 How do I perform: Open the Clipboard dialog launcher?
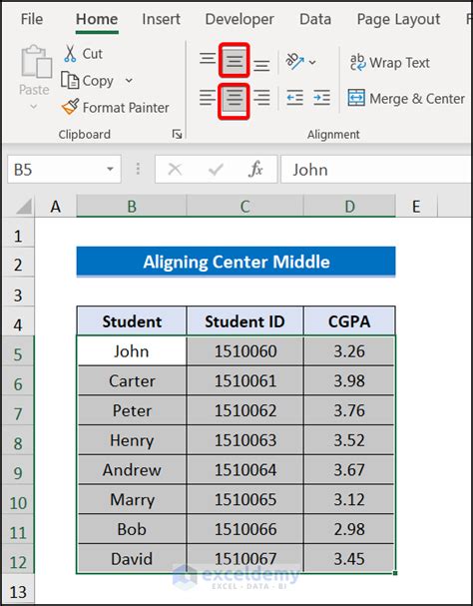pos(177,134)
